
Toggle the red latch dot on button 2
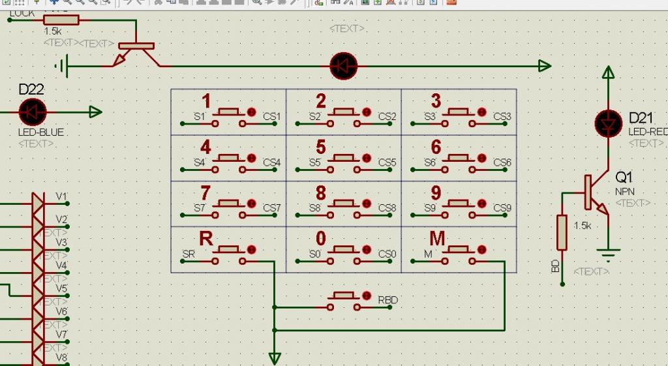click(367, 112)
